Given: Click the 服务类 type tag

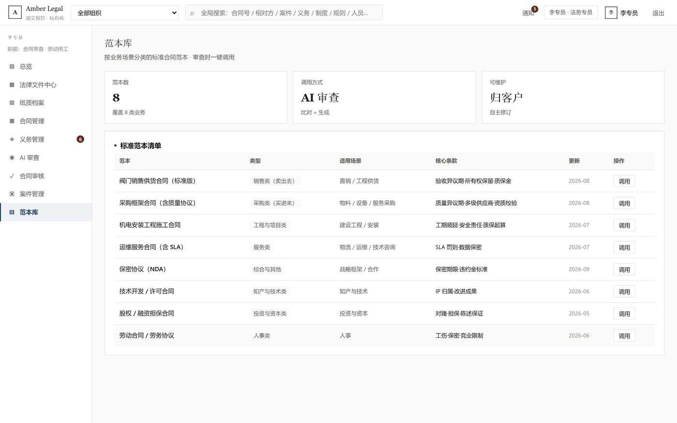Looking at the screenshot, I should pyautogui.click(x=262, y=248).
